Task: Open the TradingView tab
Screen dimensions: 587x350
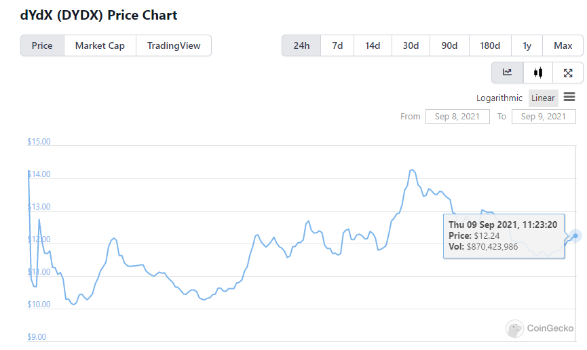Action: (x=174, y=45)
